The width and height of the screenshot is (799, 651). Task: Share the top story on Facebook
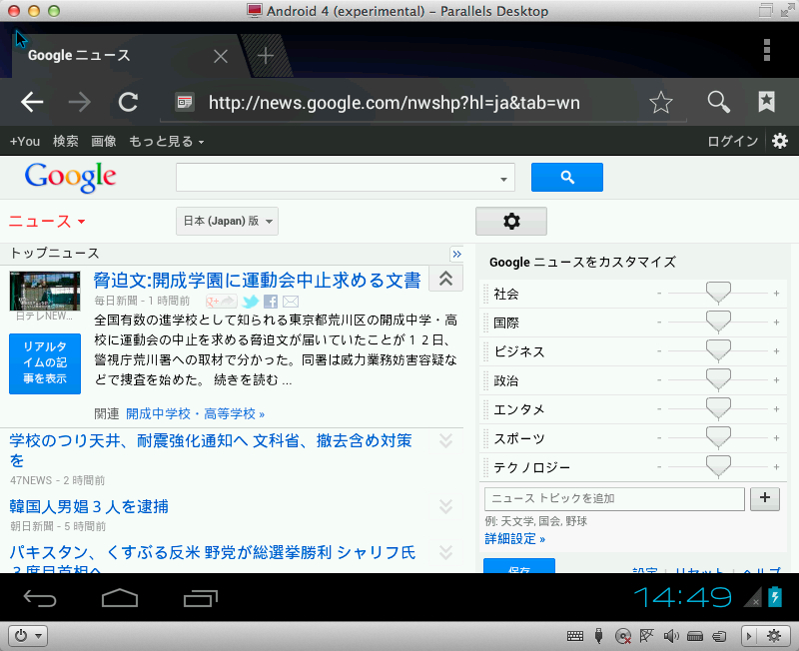271,302
